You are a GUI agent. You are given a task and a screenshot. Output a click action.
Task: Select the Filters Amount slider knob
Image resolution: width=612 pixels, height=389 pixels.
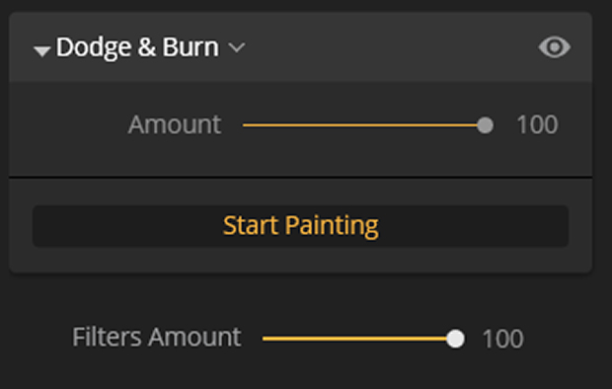(455, 339)
